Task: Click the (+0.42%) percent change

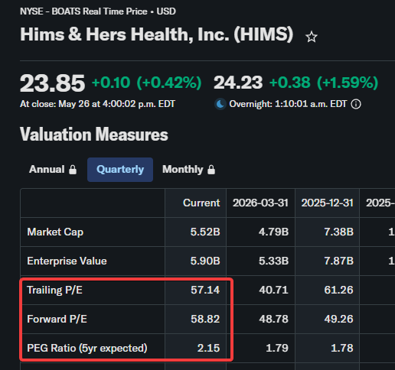Action: pos(169,83)
